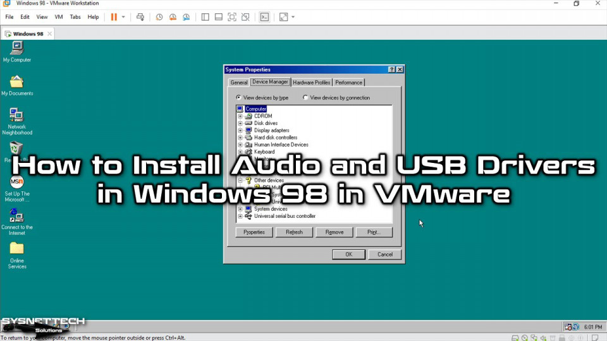Click the System Properties help question-mark button
Viewport: 607px width, 341px height.
(392, 69)
